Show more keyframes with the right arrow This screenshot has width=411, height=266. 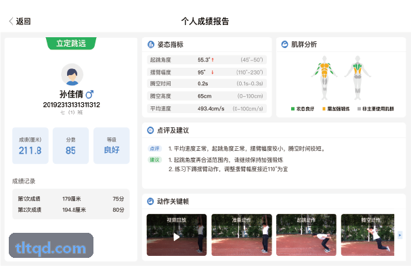click(x=399, y=235)
